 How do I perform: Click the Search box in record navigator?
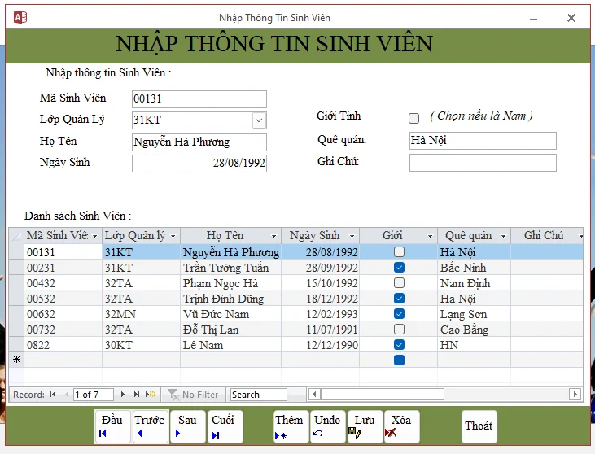[266, 395]
